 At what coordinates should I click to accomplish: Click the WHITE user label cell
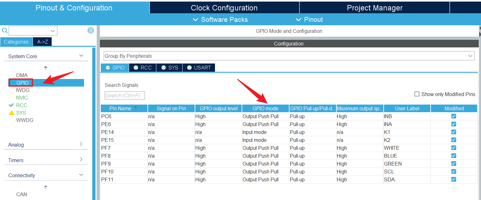pyautogui.click(x=407, y=148)
